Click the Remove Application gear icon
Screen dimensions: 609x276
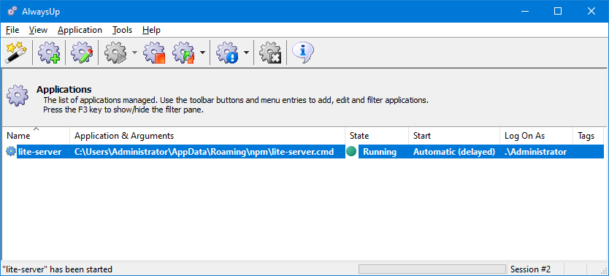coord(270,53)
